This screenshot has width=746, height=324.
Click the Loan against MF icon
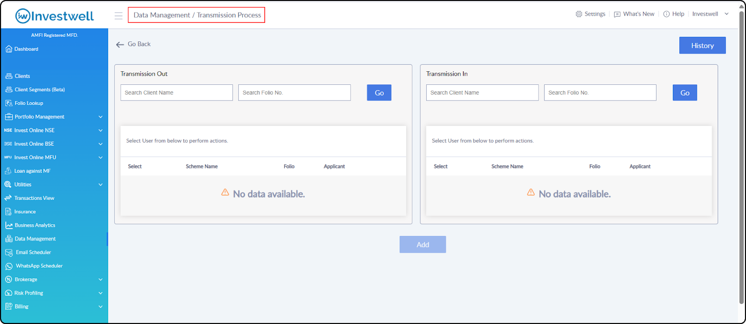click(8, 171)
